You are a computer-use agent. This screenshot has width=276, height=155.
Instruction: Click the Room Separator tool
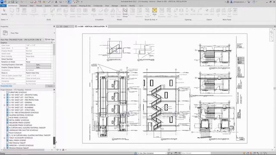point(139,12)
